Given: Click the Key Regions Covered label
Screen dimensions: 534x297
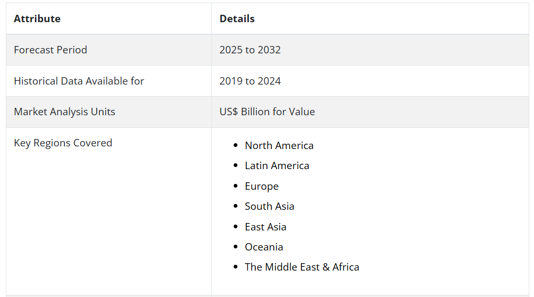Looking at the screenshot, I should pyautogui.click(x=63, y=143).
